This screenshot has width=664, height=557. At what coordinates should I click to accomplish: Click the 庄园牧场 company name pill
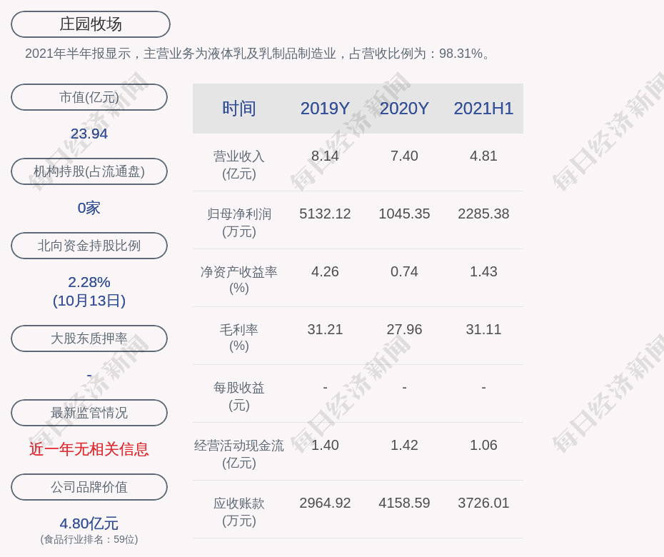click(91, 24)
